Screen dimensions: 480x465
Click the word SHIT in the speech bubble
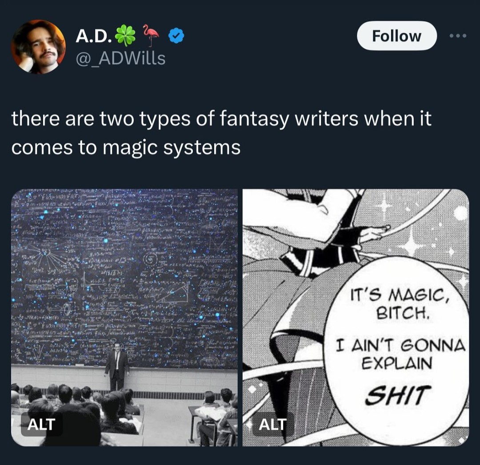tap(398, 395)
